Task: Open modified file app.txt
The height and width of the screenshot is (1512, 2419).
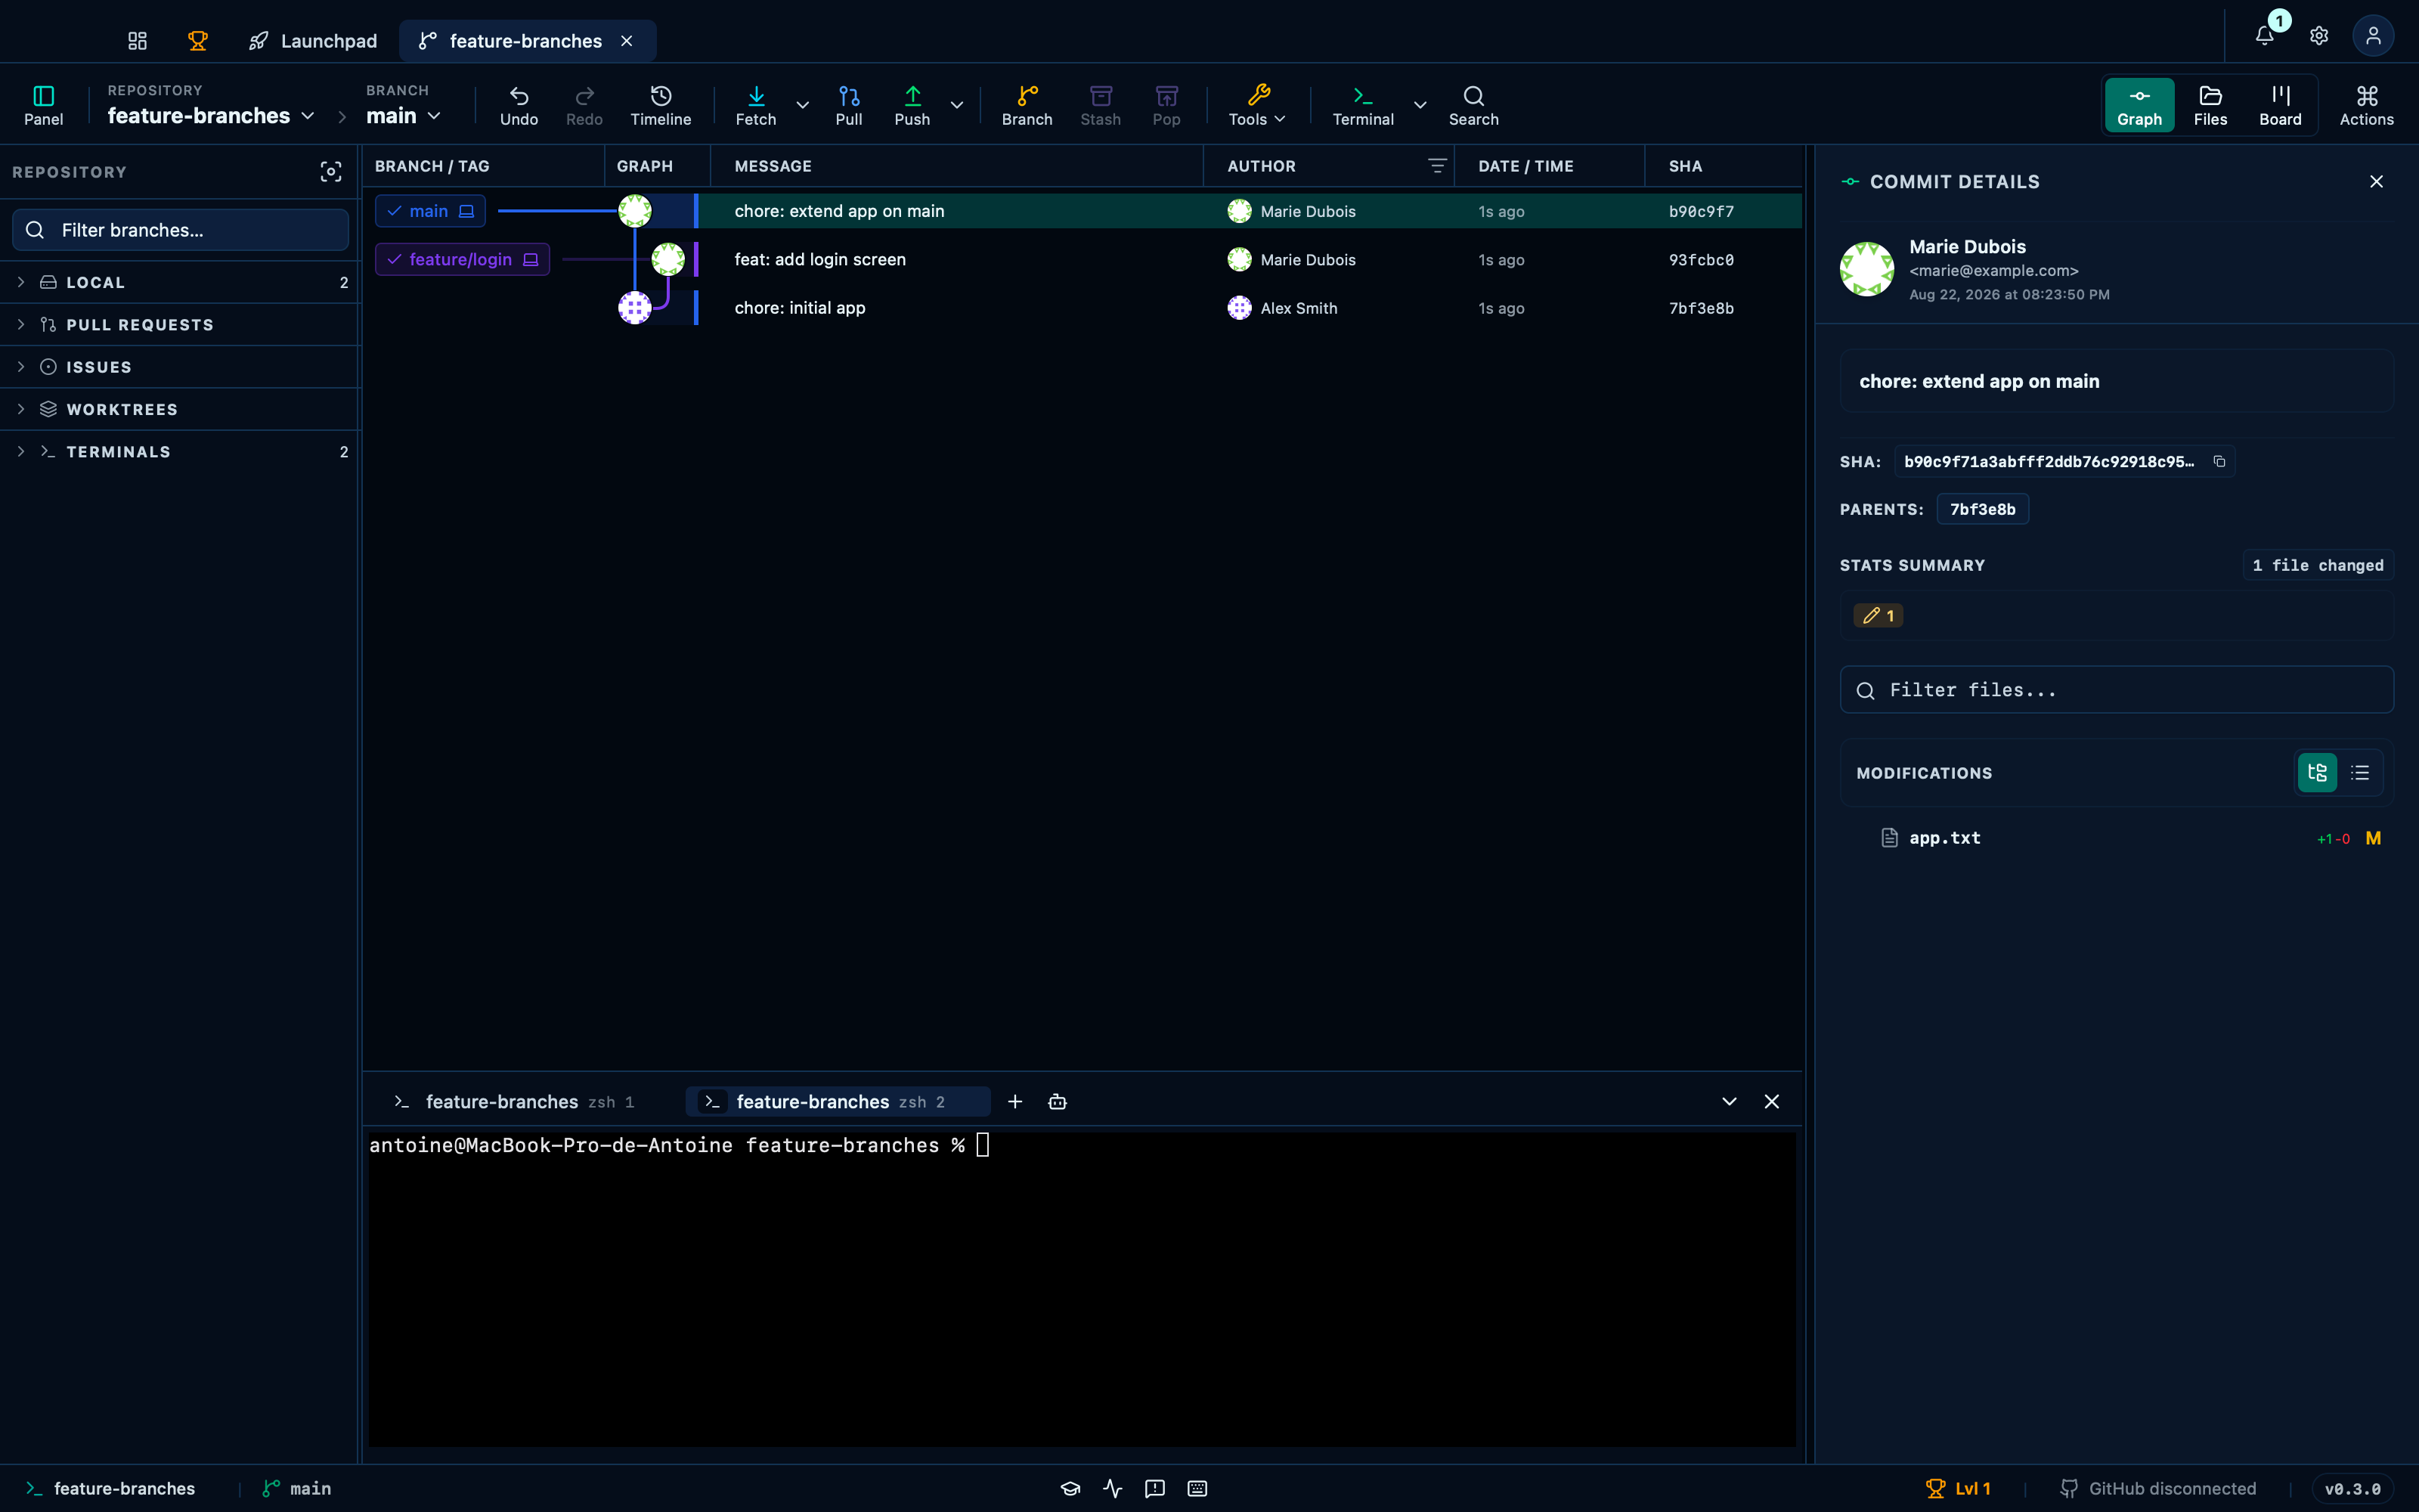Action: (2116, 838)
